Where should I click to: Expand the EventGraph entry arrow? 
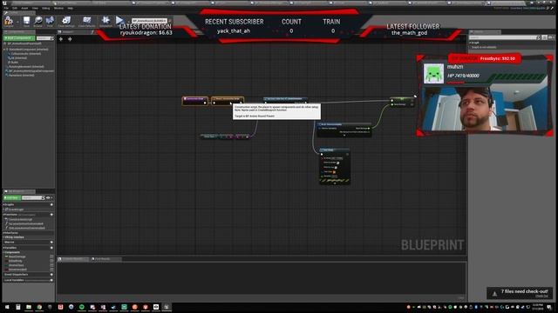point(4,210)
